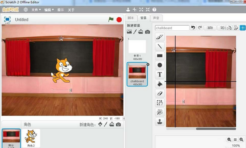Activate the Eraser tool

[x=160, y=93]
